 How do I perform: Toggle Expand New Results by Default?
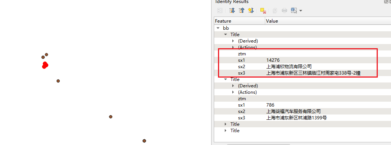[x=251, y=11]
